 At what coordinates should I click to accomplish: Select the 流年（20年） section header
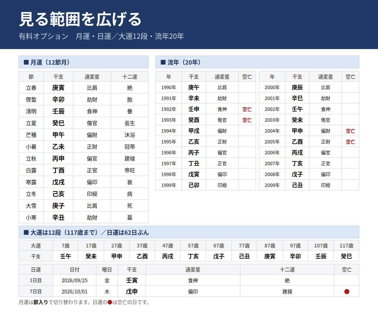click(257, 62)
